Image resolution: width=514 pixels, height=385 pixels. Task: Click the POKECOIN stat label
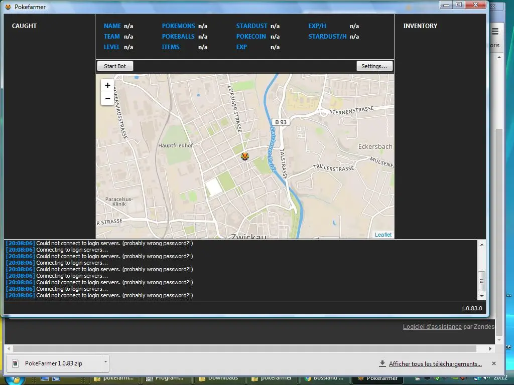[251, 36]
